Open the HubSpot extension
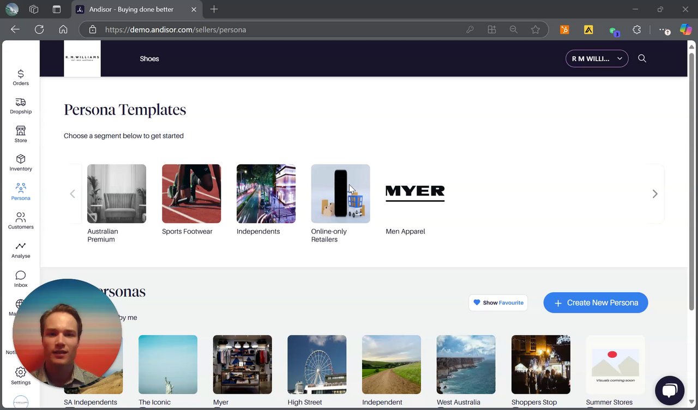698x410 pixels. click(x=564, y=30)
